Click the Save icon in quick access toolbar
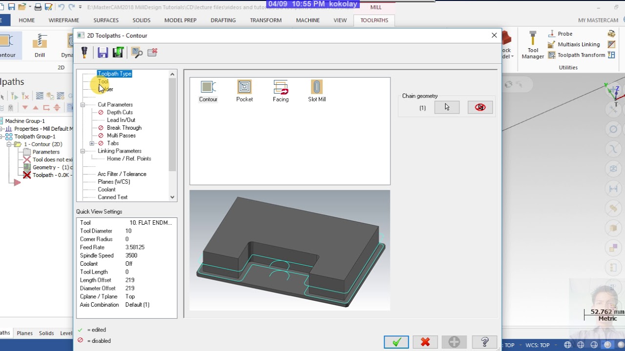625x351 pixels. [x=11, y=7]
